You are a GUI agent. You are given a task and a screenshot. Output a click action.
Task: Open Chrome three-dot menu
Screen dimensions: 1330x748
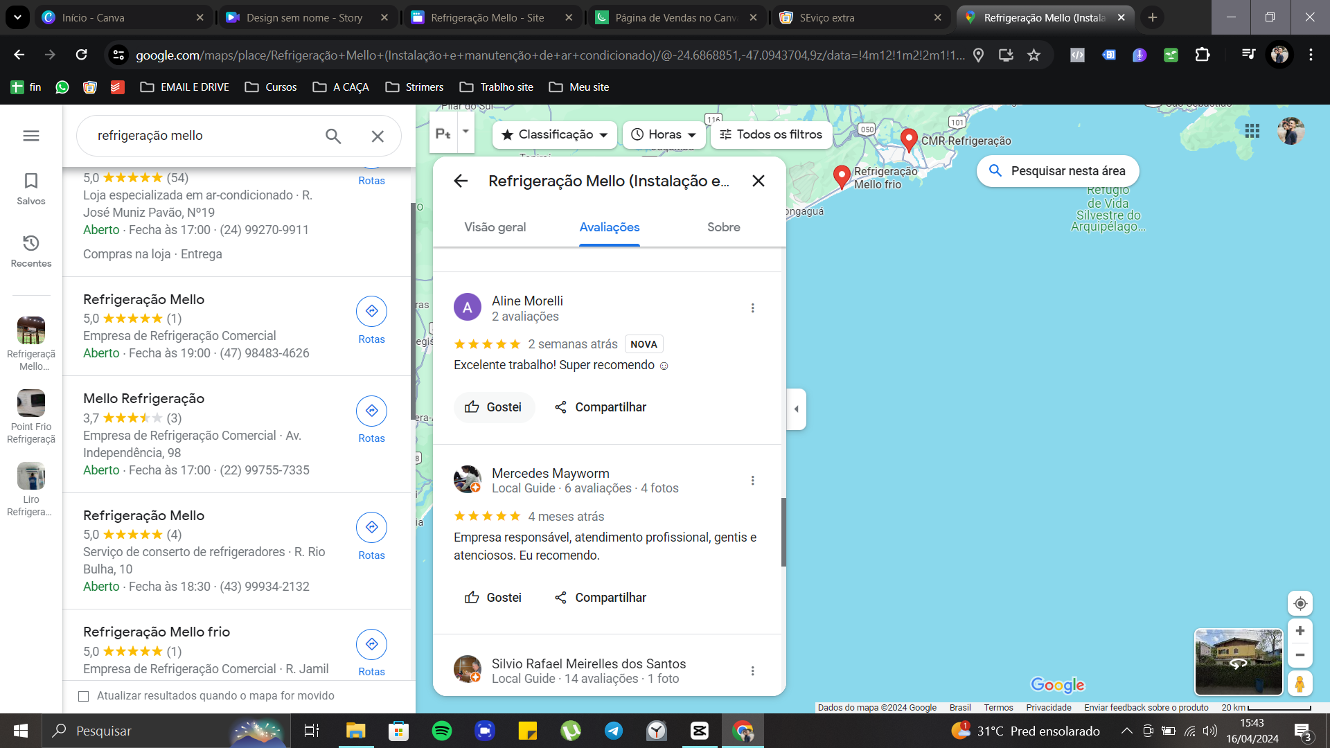1311,55
